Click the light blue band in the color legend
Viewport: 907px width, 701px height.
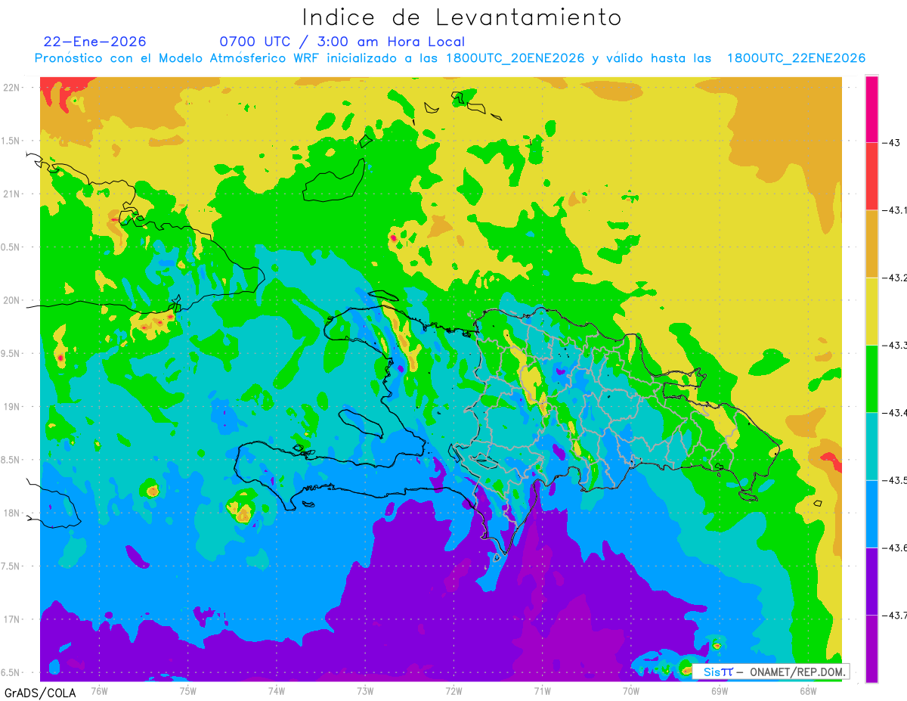pos(871,513)
